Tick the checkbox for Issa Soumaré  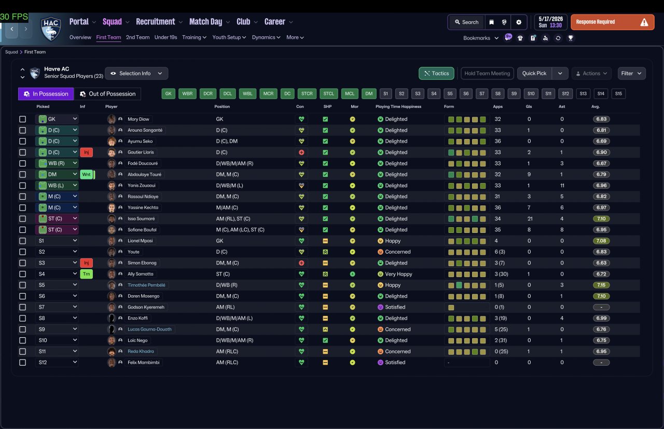coord(22,219)
